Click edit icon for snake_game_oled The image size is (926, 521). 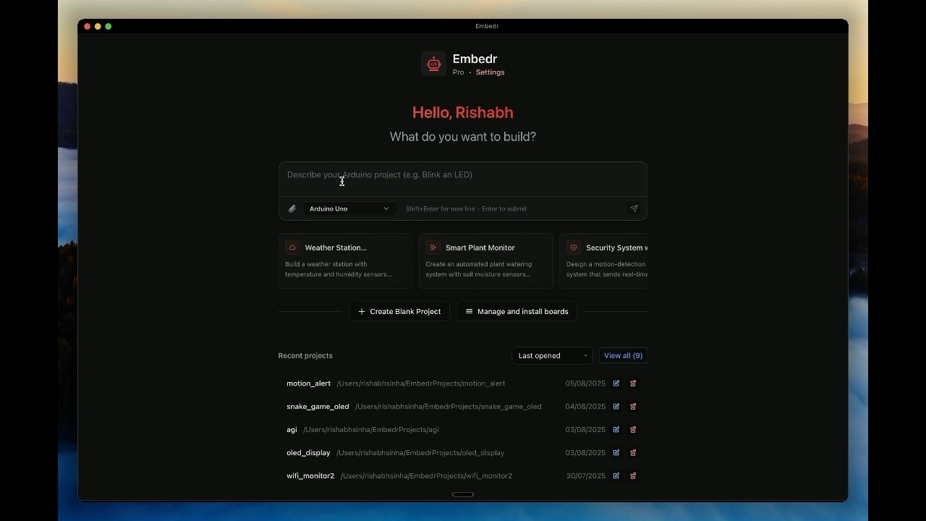pos(616,407)
